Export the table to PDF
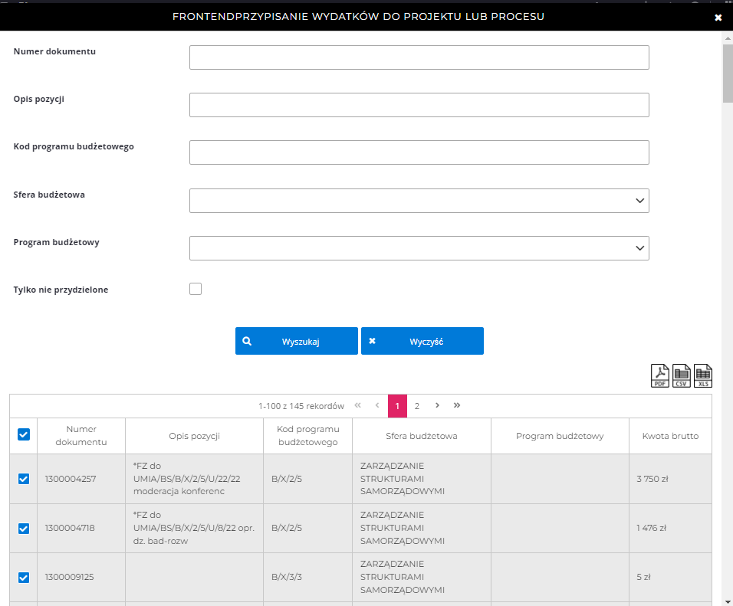The height and width of the screenshot is (606, 733). [660, 375]
